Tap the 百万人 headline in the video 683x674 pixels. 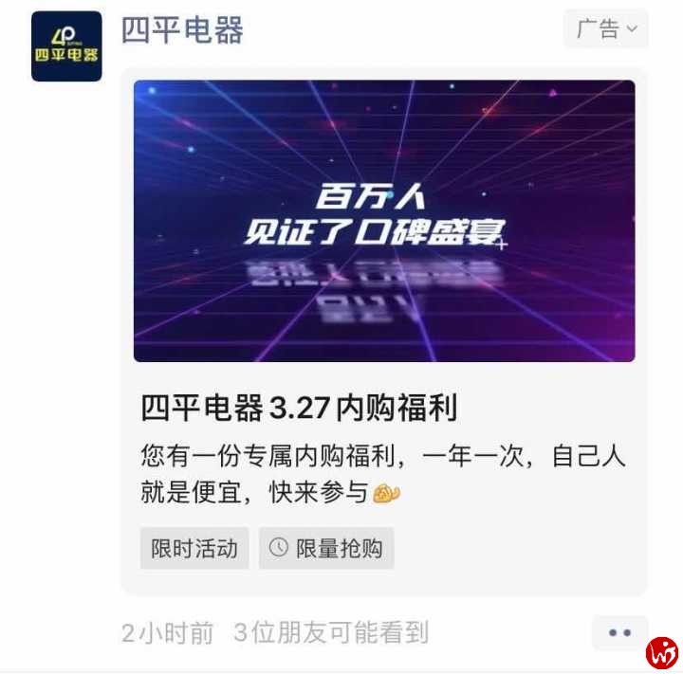pyautogui.click(x=371, y=196)
